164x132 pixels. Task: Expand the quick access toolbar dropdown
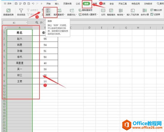(x=42, y=4)
